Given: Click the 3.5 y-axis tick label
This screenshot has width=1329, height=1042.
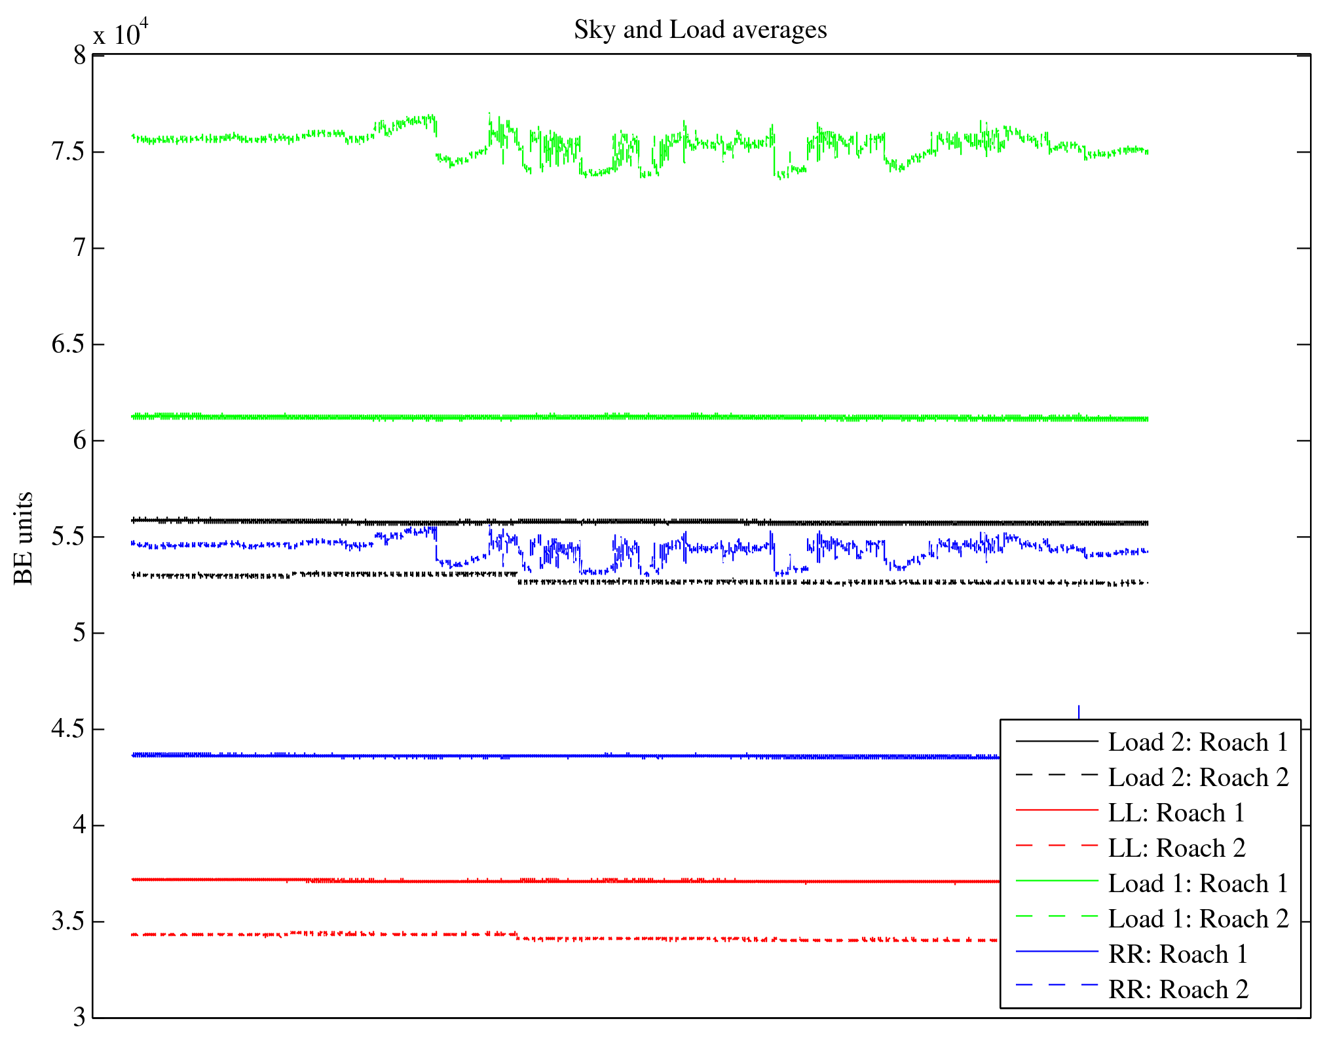Looking at the screenshot, I should tap(69, 922).
